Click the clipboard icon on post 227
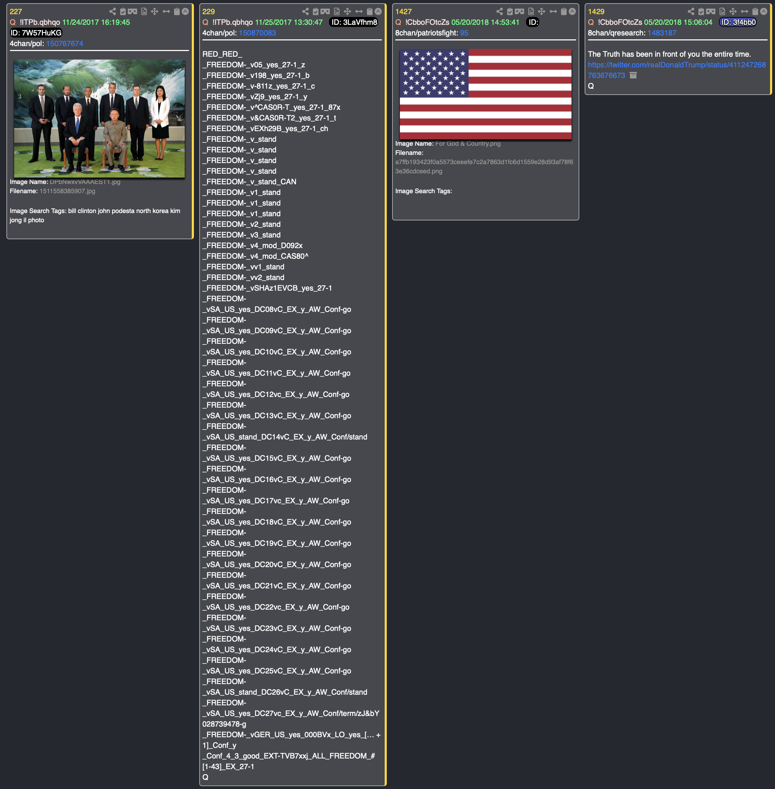Image resolution: width=775 pixels, height=789 pixels. click(177, 11)
